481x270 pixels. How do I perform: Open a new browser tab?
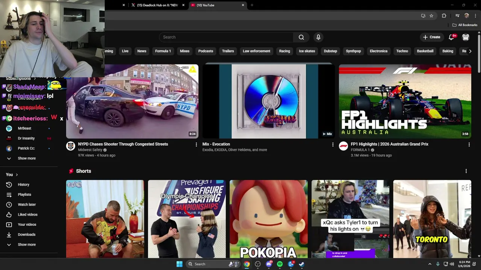[252, 5]
